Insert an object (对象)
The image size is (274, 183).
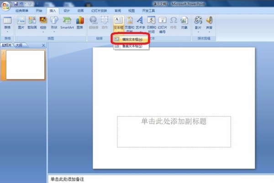184,22
